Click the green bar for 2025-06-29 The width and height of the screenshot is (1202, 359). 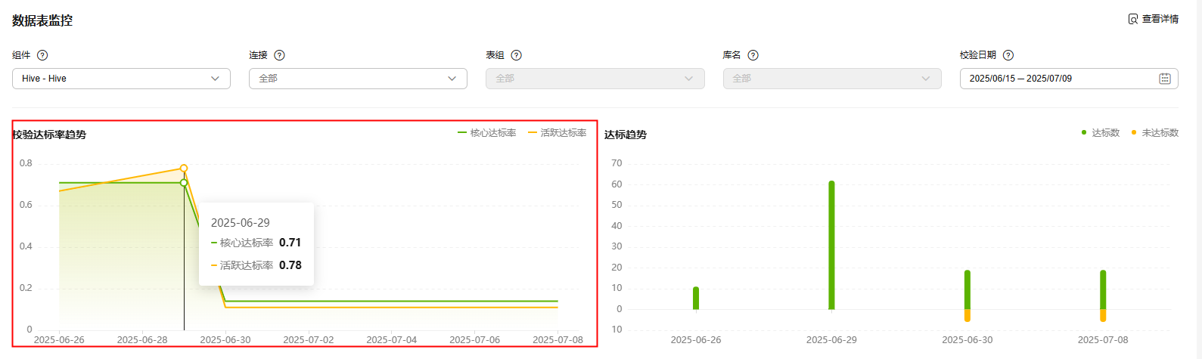click(831, 246)
